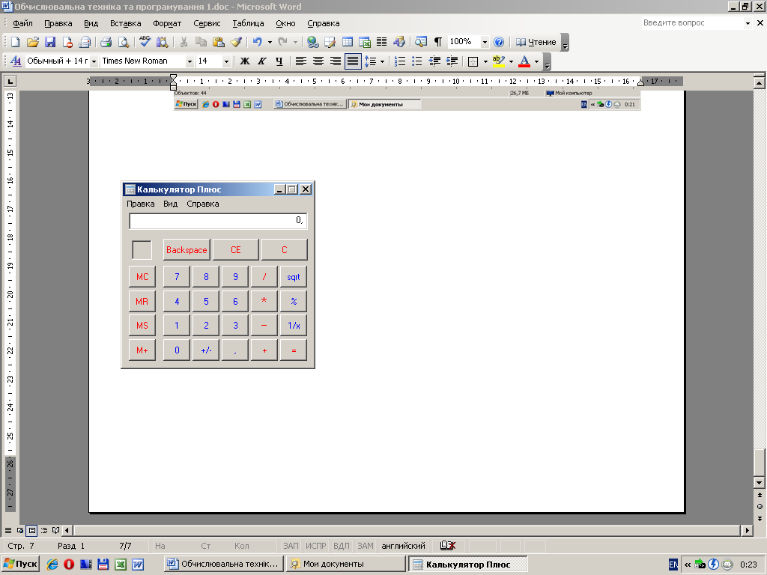767x575 pixels.
Task: Expand the borders dropdown arrow
Action: click(x=485, y=61)
